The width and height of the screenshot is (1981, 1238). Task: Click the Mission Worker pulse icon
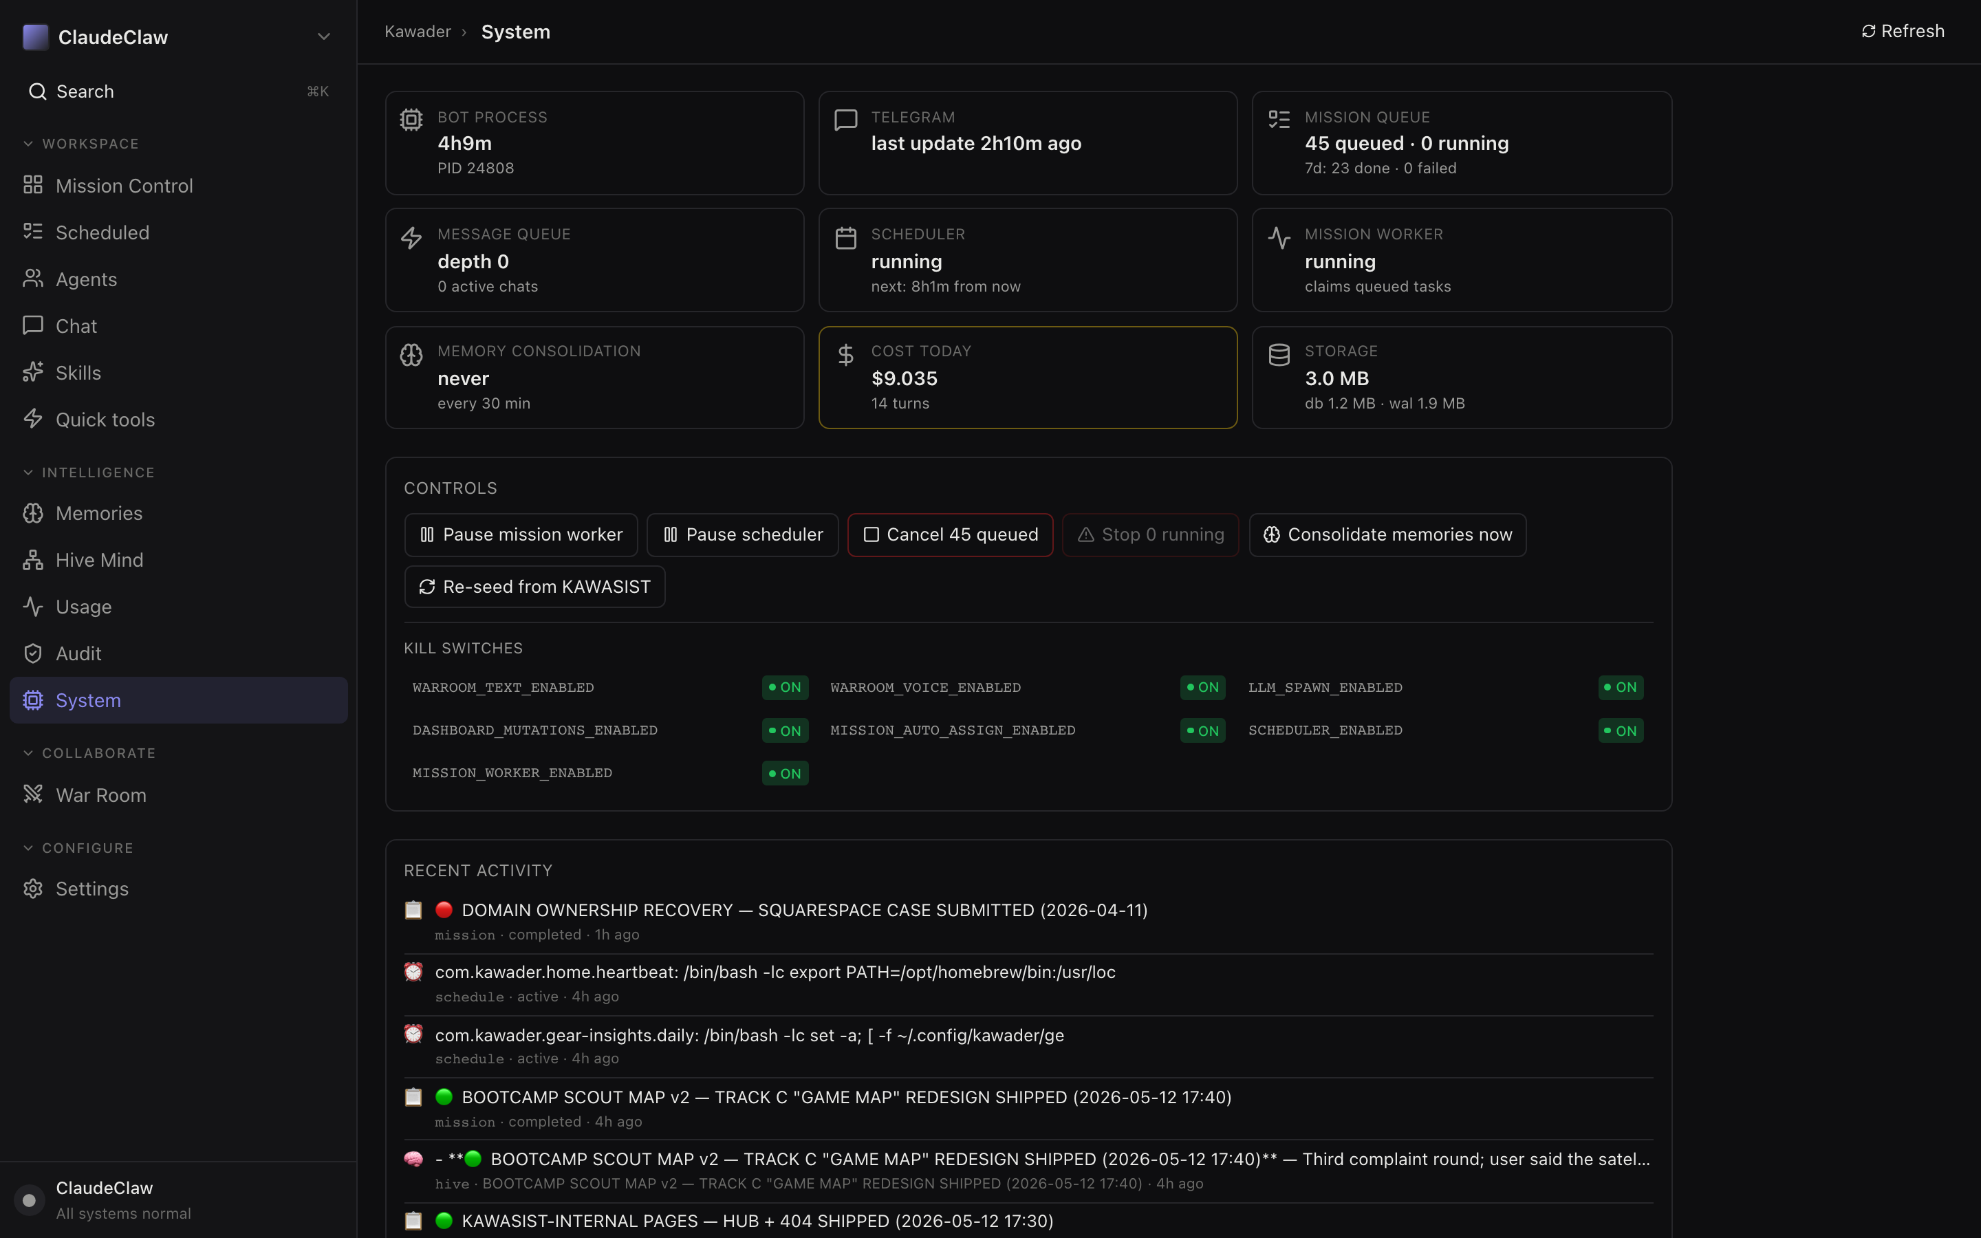1279,237
